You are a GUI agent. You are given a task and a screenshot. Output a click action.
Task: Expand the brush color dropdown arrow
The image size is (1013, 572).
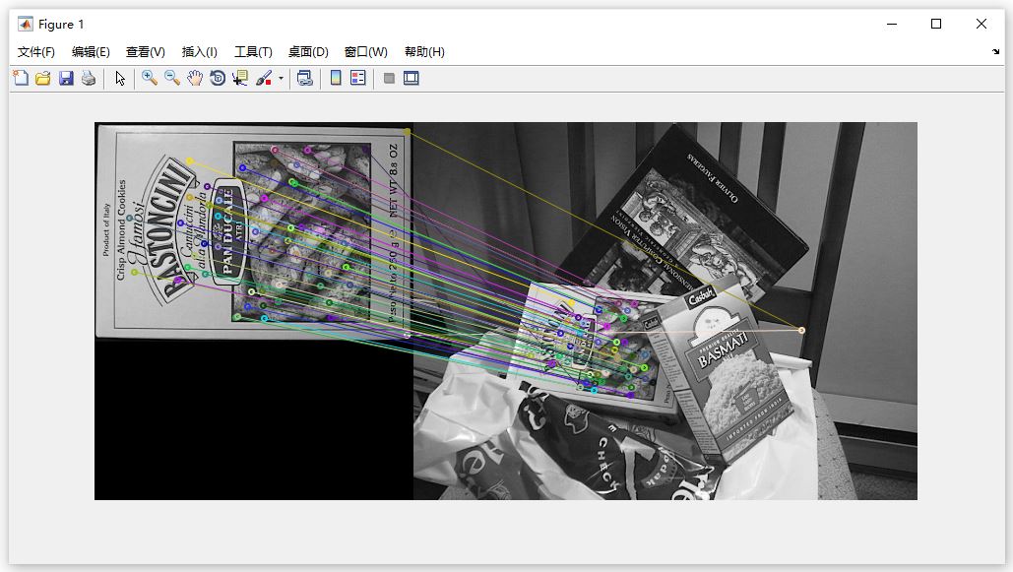281,78
